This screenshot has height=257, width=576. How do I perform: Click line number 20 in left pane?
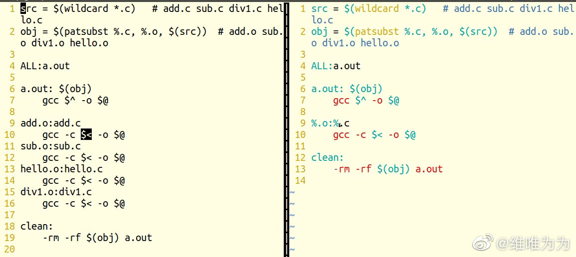[10, 250]
